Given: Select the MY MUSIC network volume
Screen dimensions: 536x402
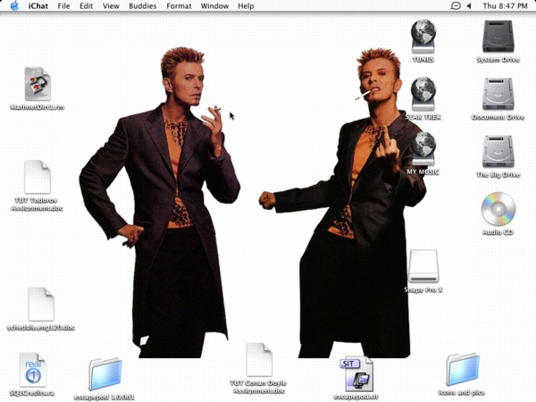Looking at the screenshot, I should click(423, 148).
